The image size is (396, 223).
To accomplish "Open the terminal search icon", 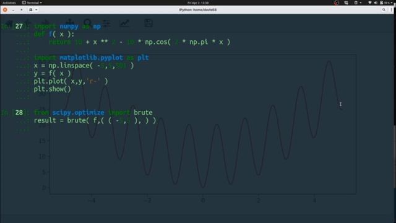I will pyautogui.click(x=384, y=10).
